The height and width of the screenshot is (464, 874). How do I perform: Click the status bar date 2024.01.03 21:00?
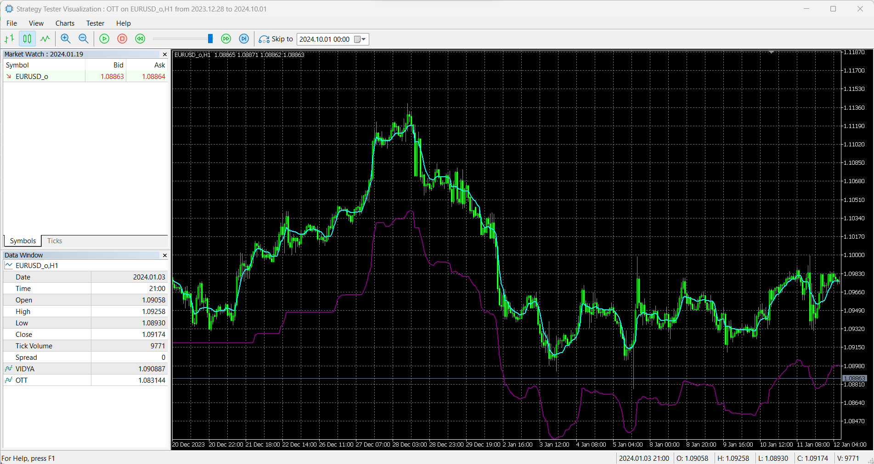644,458
